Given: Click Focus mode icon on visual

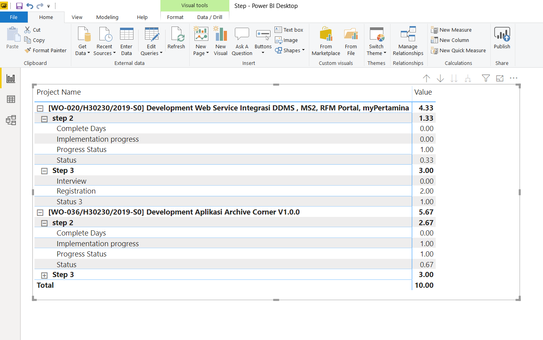Looking at the screenshot, I should pyautogui.click(x=500, y=78).
